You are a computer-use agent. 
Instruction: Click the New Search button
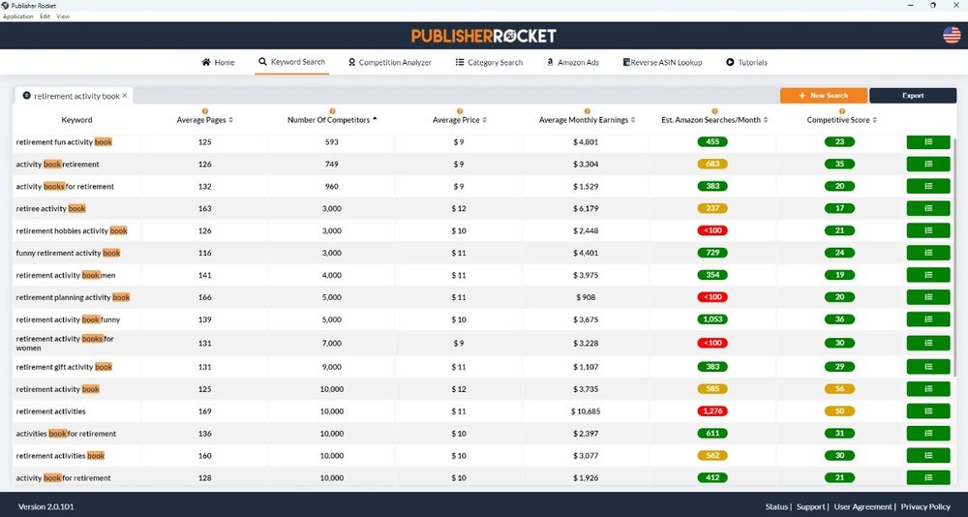coord(824,96)
